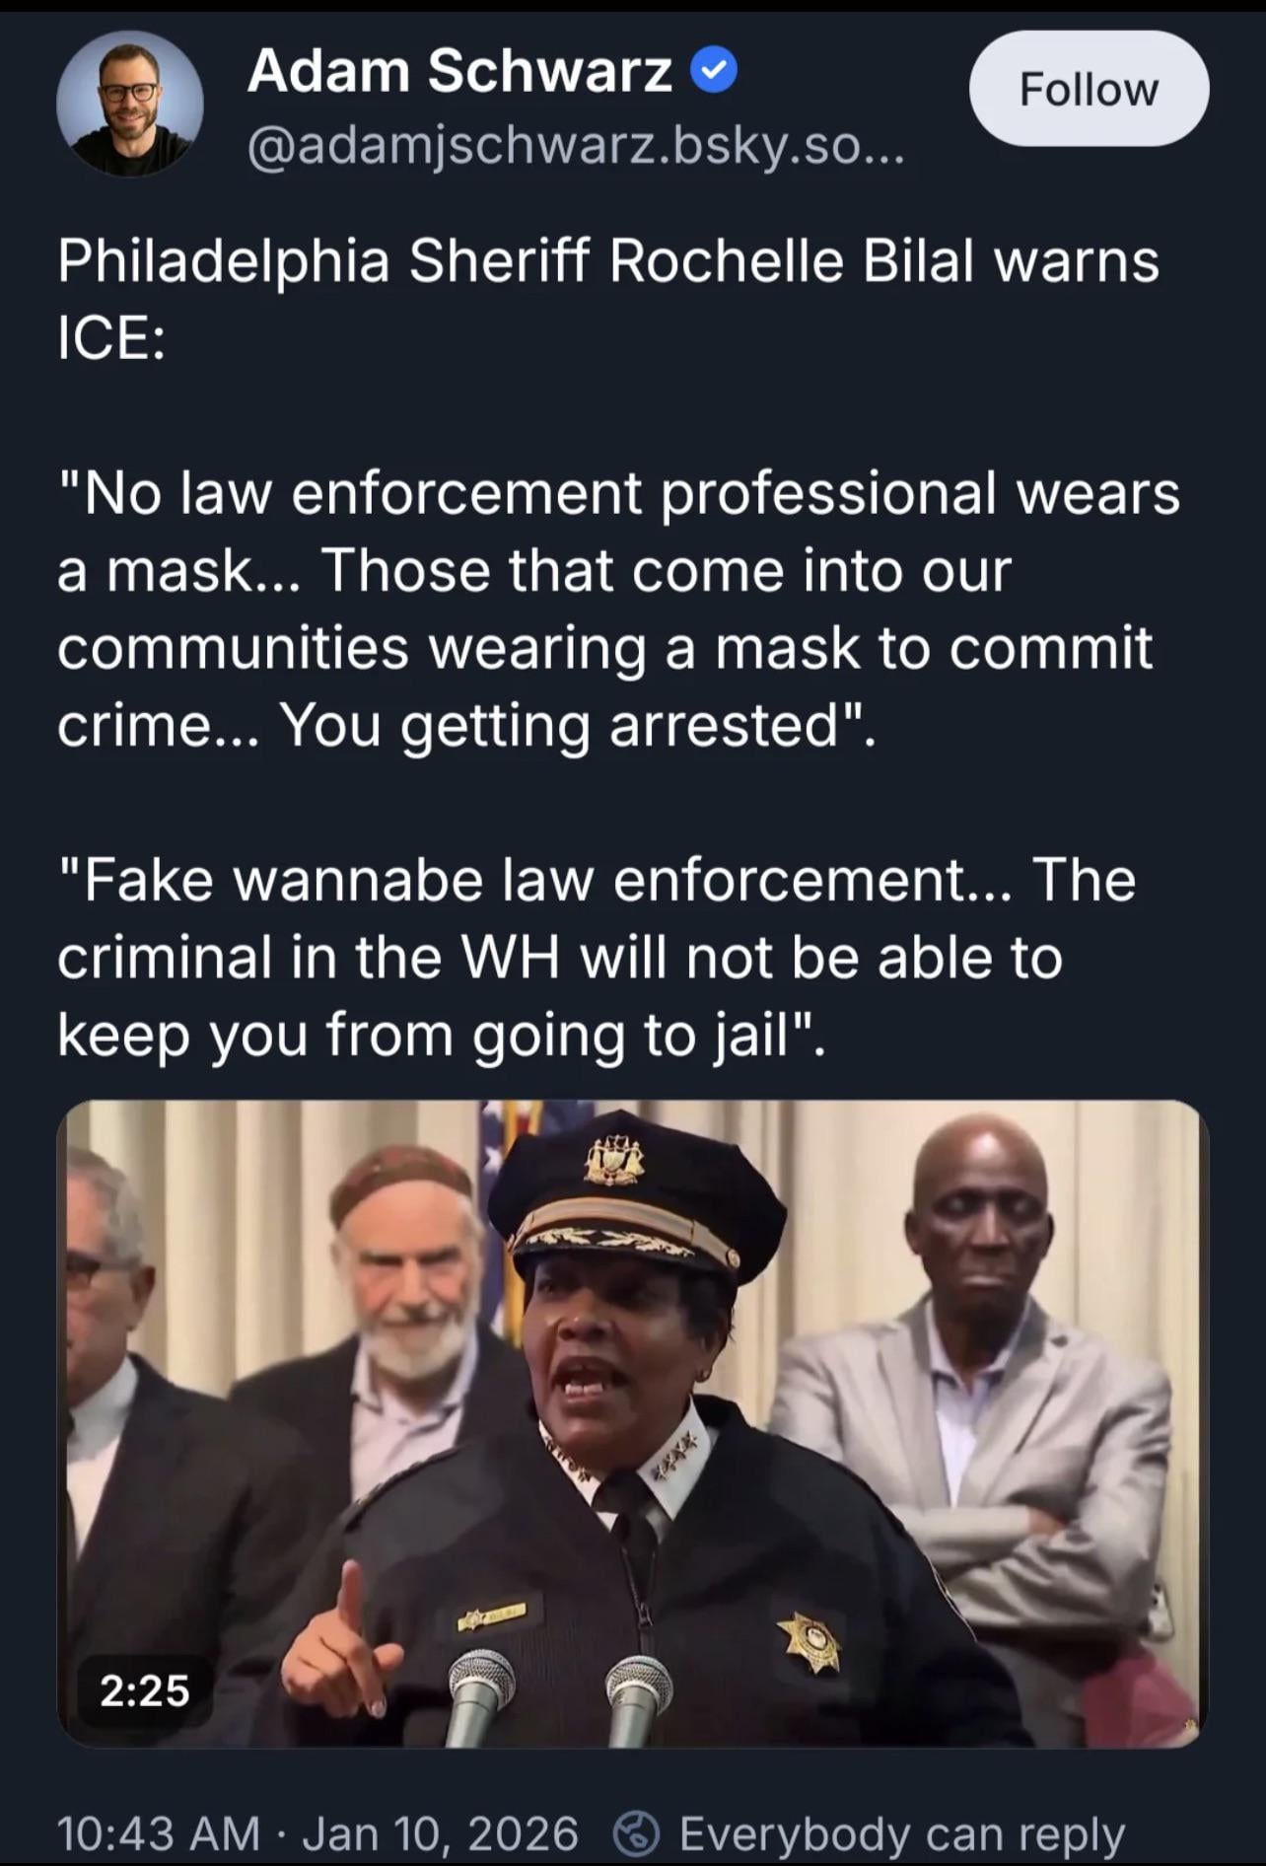Follow Adam Schwarz

click(x=1089, y=89)
